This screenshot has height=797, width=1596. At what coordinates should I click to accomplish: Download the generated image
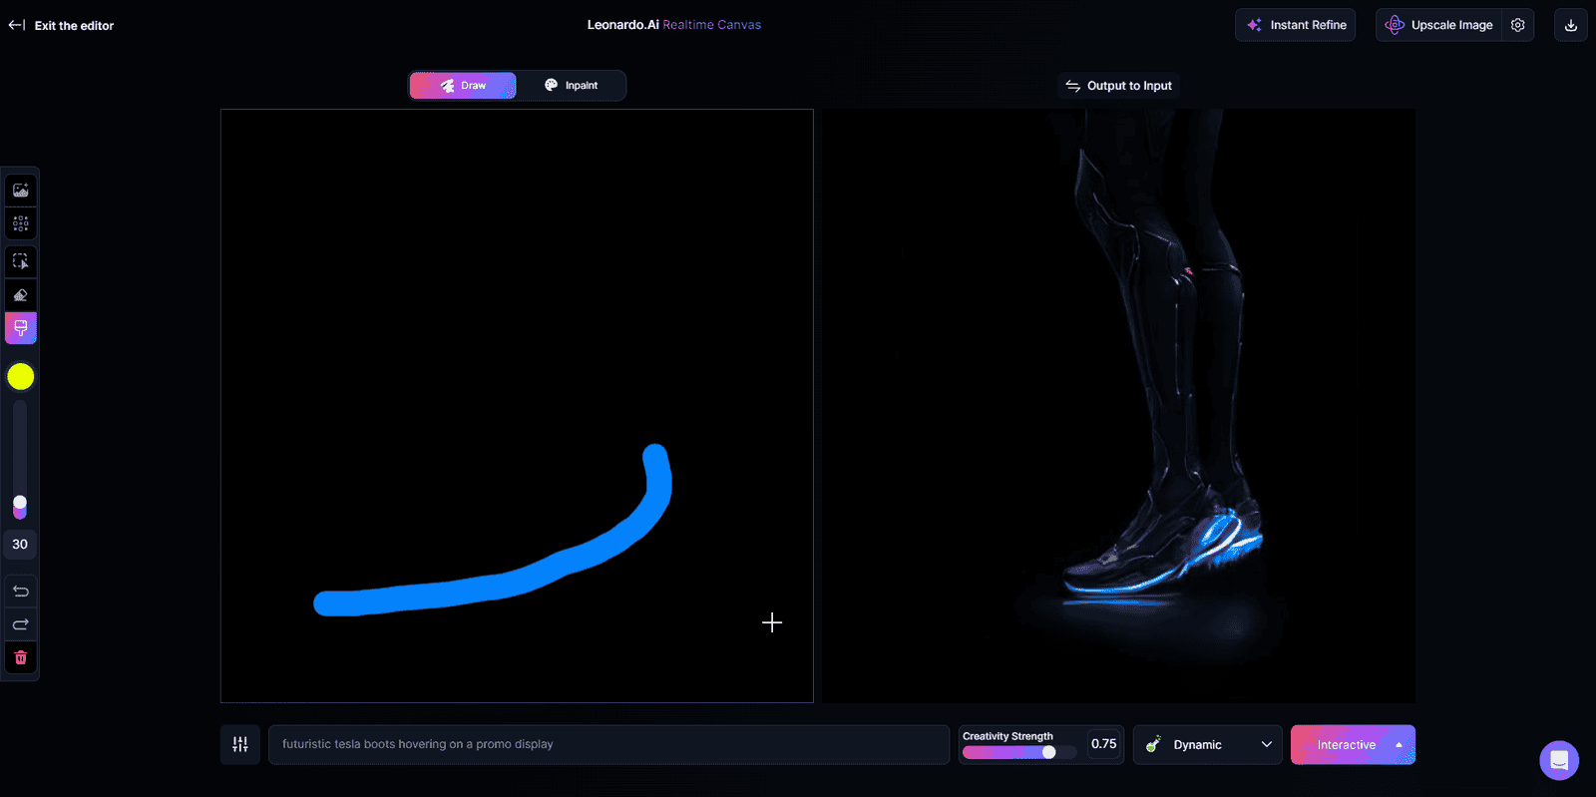pos(1571,25)
